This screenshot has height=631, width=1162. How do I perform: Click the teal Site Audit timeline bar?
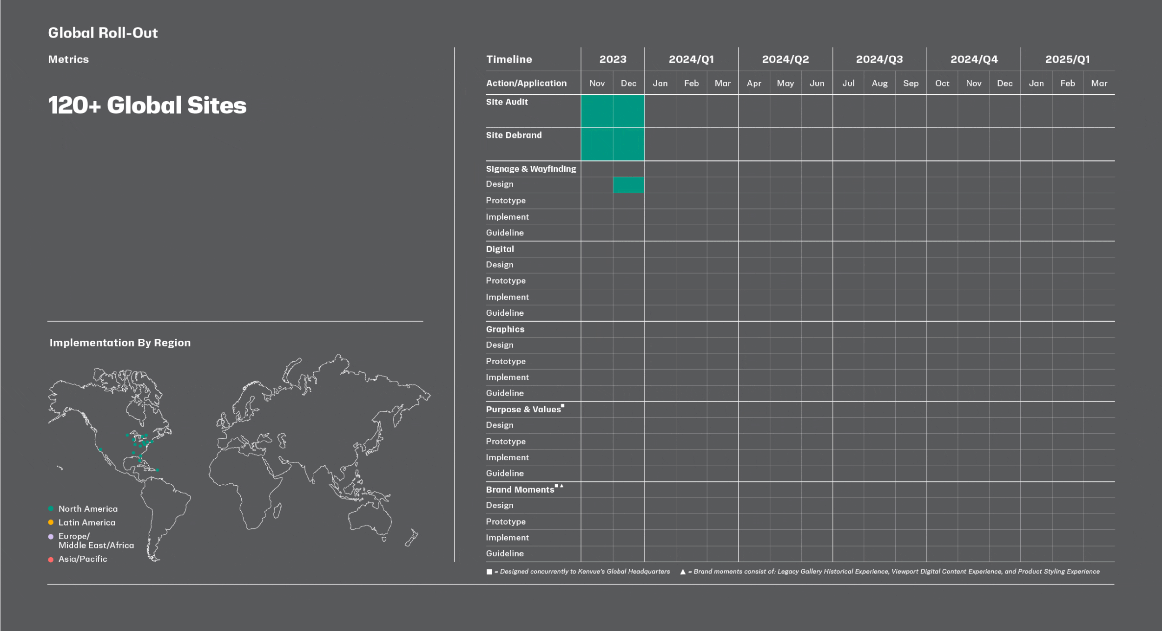click(x=612, y=111)
